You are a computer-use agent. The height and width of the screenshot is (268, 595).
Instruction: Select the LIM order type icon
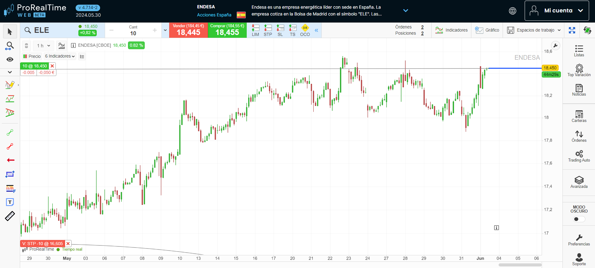point(255,30)
